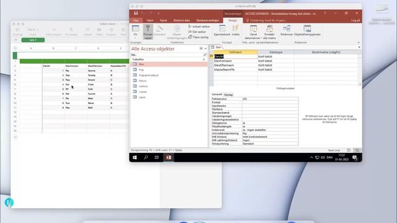Click the Obligatorisk property value
The width and height of the screenshot is (397, 223).
click(270, 123)
